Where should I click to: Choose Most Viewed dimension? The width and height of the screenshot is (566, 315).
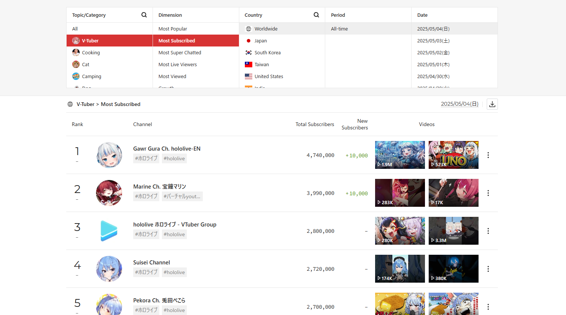pos(196,76)
